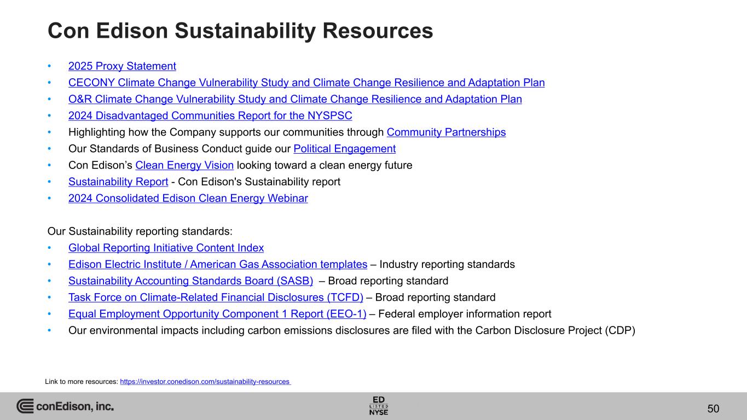Follow the Community Partnerships link

coord(446,132)
